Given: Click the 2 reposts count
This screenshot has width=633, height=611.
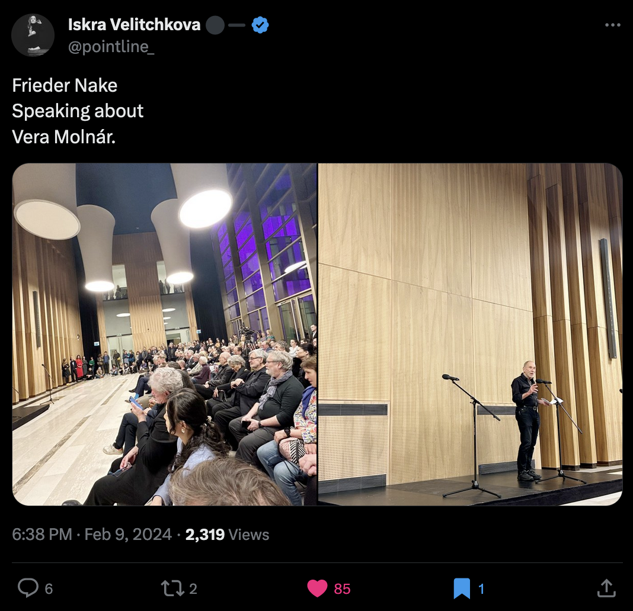Looking at the screenshot, I should click(x=193, y=589).
